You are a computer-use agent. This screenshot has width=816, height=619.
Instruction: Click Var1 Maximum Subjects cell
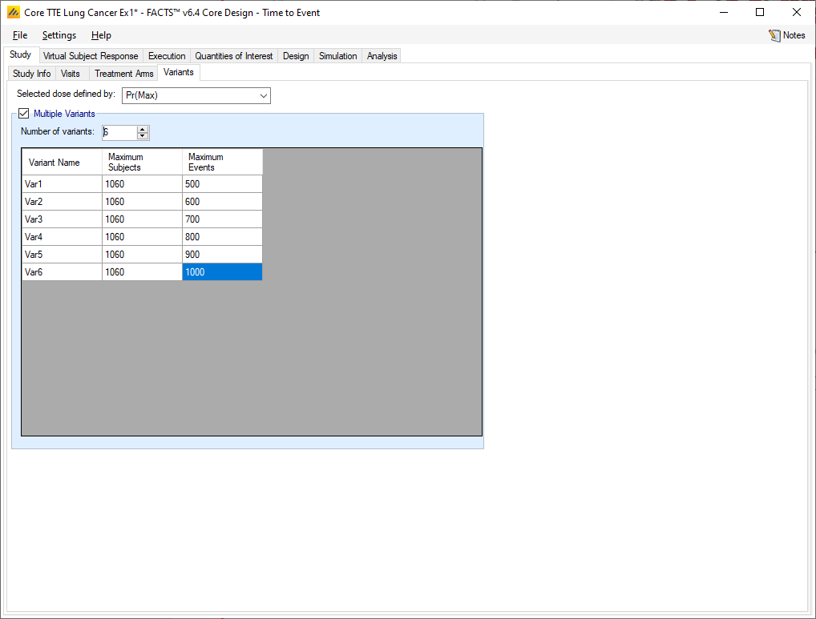point(142,184)
